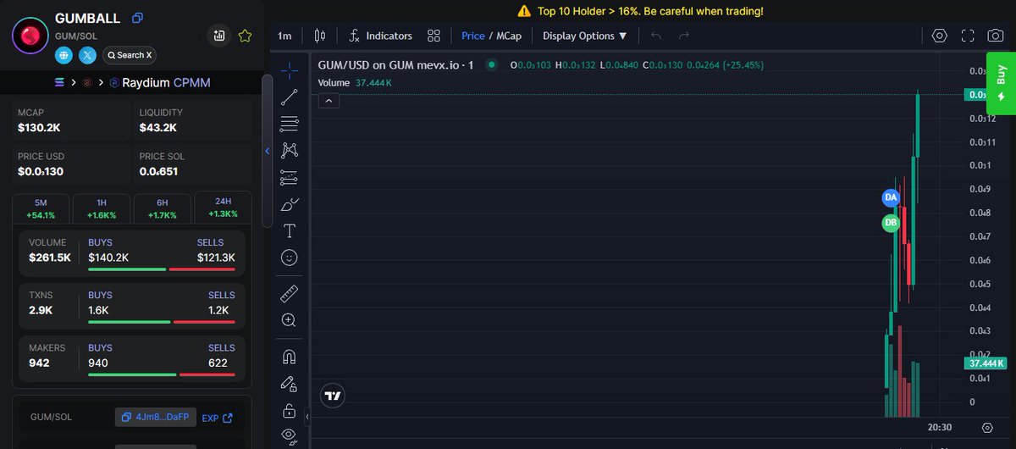
Task: Open the time axis settings gear
Action: (988, 428)
